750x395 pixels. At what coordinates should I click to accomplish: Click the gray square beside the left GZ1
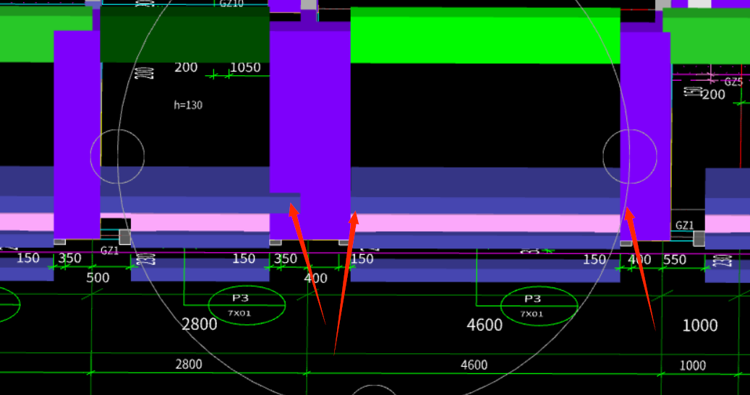[x=125, y=236]
